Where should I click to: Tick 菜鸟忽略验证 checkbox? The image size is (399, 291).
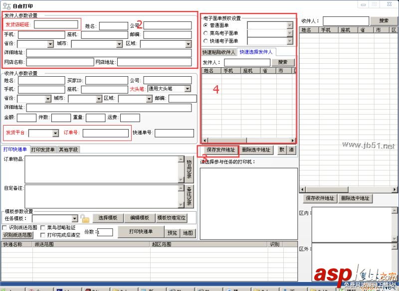click(x=43, y=227)
